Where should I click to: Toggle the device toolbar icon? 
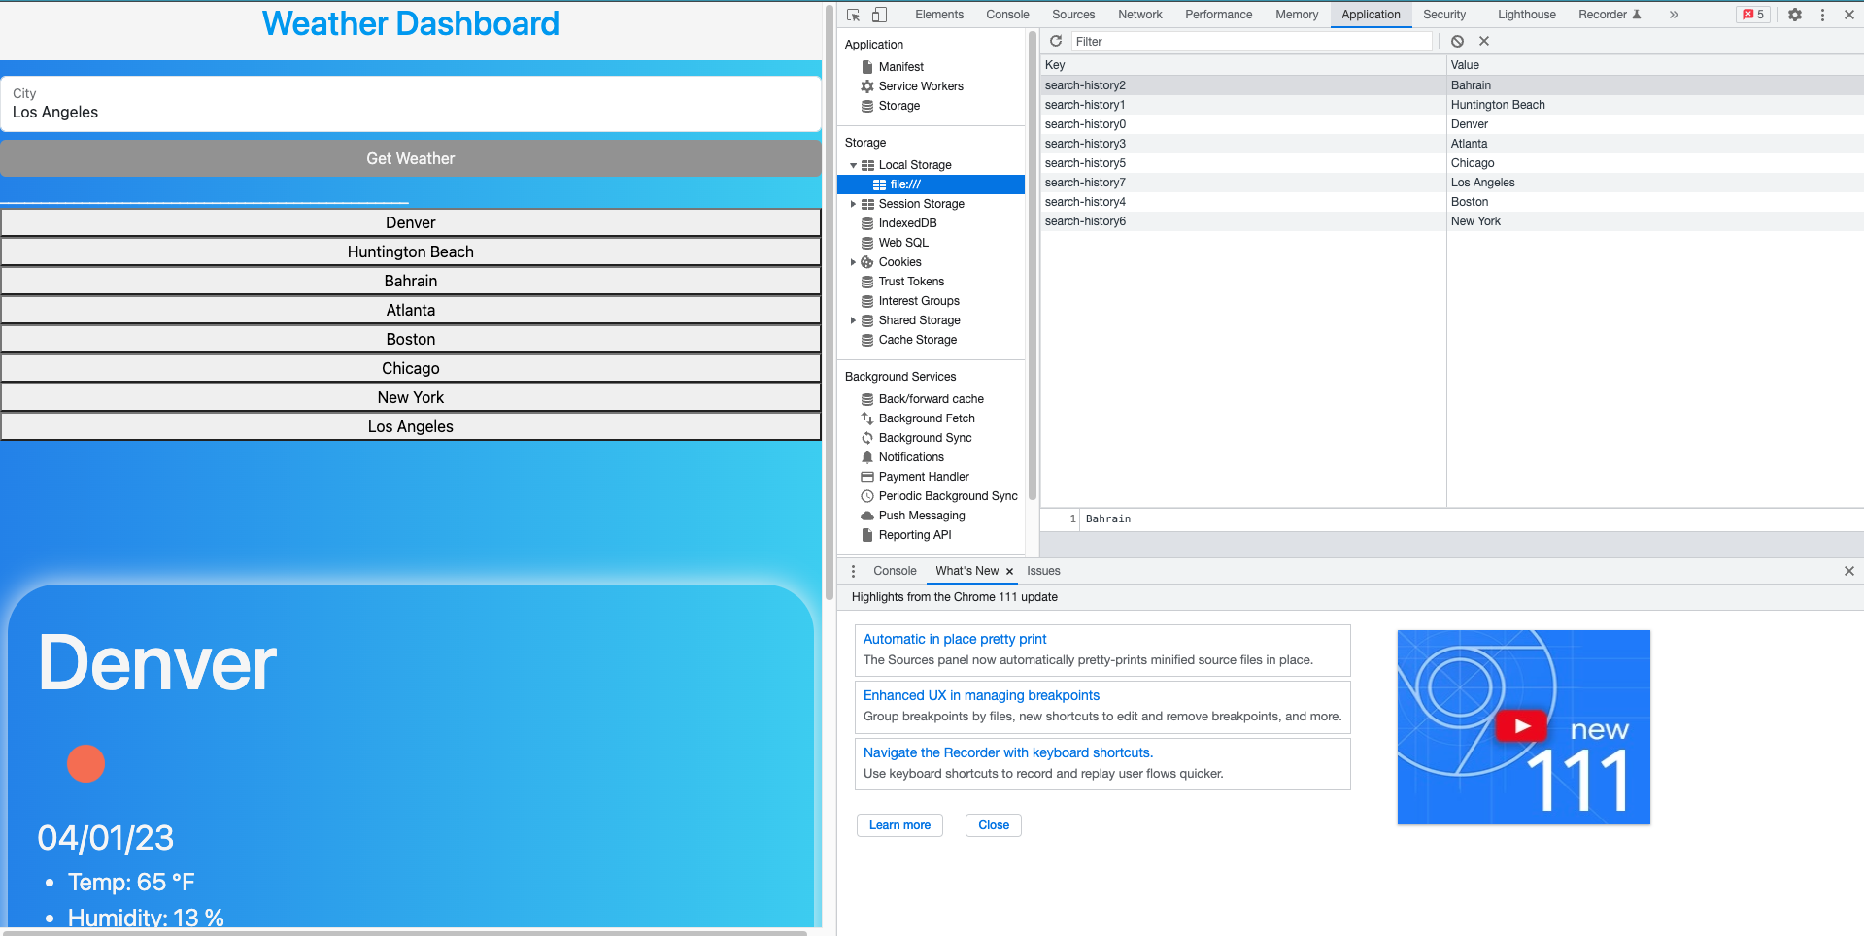click(879, 15)
